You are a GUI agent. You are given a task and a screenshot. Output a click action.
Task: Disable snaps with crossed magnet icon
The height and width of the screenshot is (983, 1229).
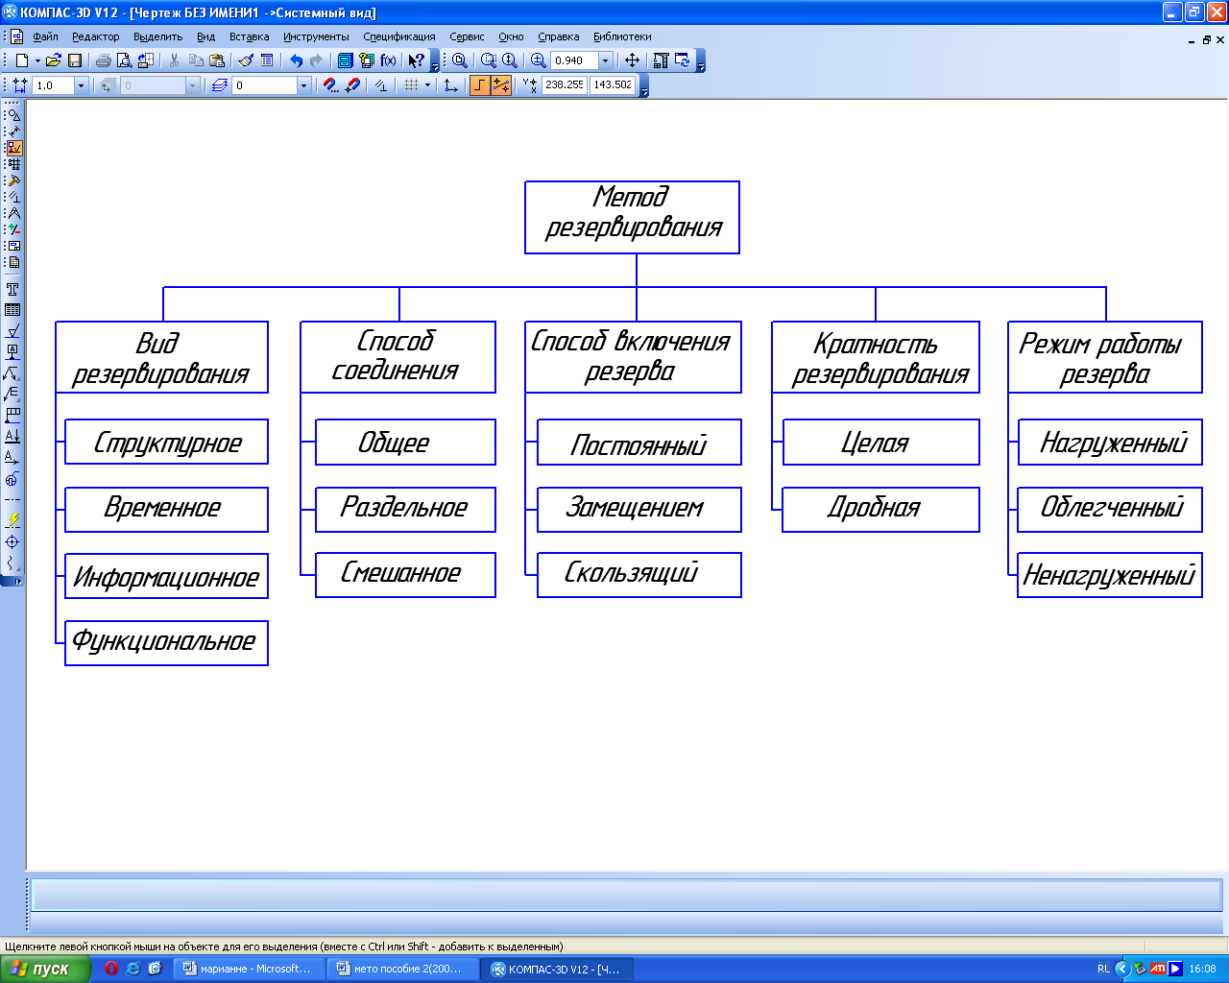[351, 85]
